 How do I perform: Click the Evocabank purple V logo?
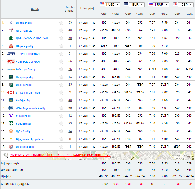click(x=11, y=116)
